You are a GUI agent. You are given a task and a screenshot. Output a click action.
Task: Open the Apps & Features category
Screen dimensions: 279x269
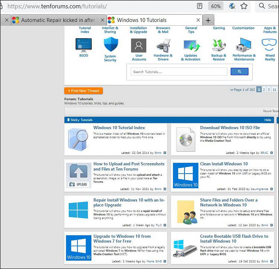pyautogui.click(x=270, y=30)
